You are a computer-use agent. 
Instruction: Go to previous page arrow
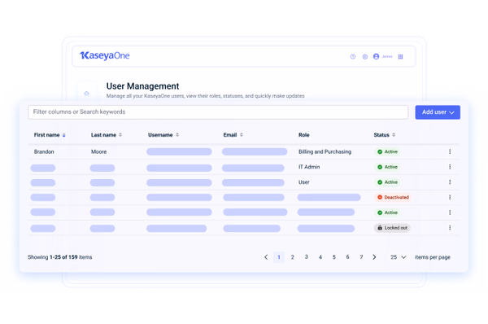click(266, 257)
